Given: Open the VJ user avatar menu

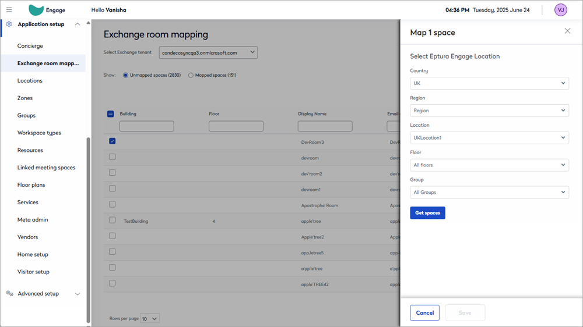Looking at the screenshot, I should 561,10.
